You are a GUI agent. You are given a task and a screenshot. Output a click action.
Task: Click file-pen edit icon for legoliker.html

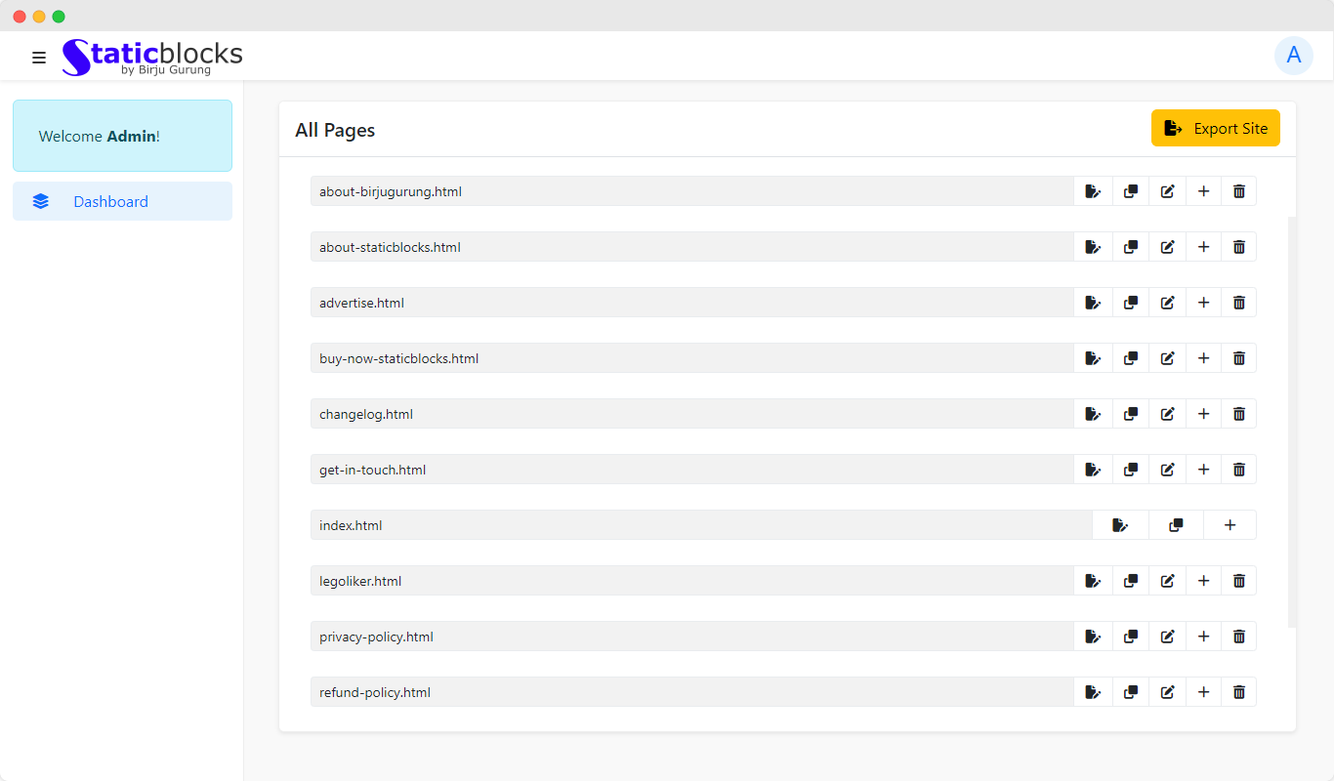point(1094,581)
